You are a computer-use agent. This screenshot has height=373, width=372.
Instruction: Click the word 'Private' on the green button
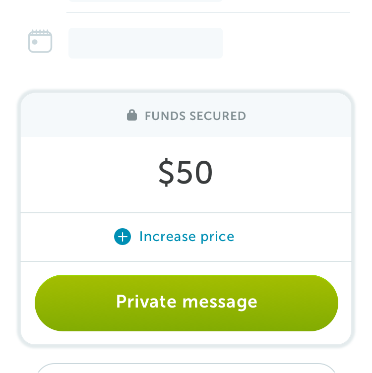[x=146, y=302]
